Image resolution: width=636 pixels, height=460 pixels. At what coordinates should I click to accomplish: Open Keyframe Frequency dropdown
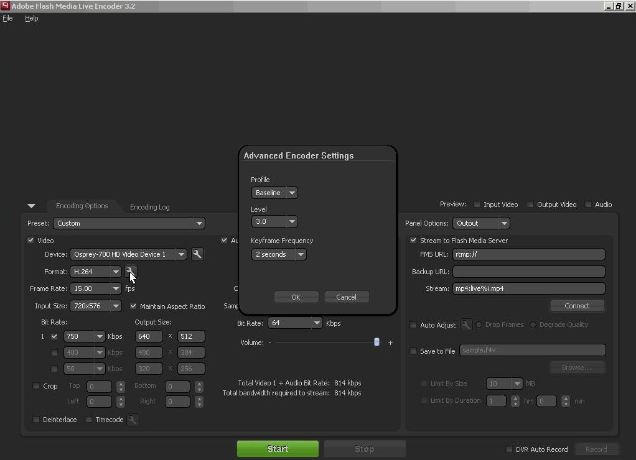(x=279, y=254)
